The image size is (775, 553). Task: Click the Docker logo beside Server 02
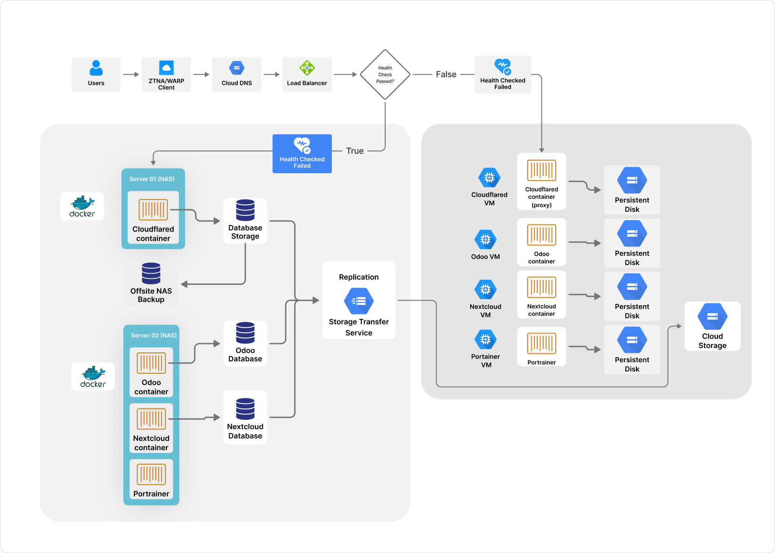pos(93,377)
